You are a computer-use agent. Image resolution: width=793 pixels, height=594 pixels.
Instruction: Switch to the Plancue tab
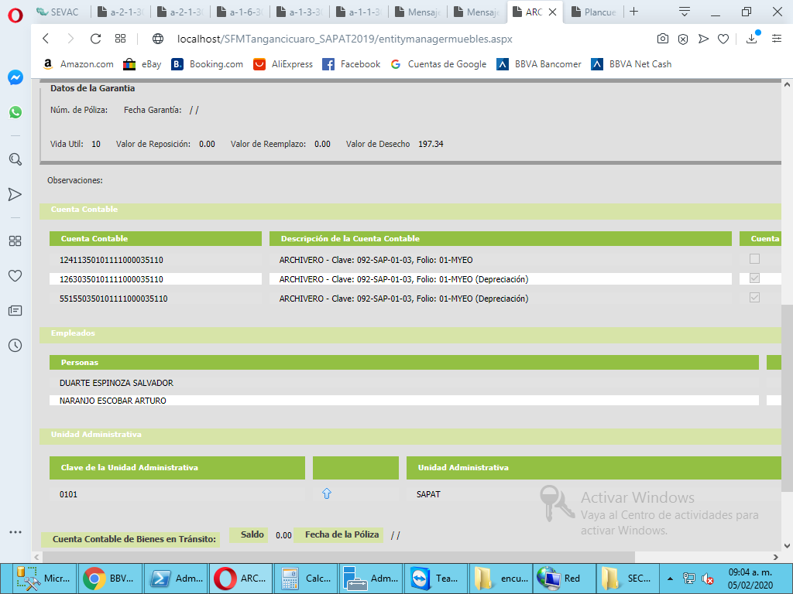595,12
